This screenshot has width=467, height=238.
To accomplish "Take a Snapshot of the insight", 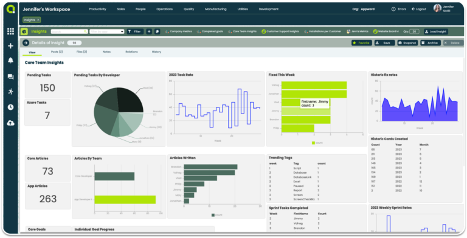I will coord(407,43).
